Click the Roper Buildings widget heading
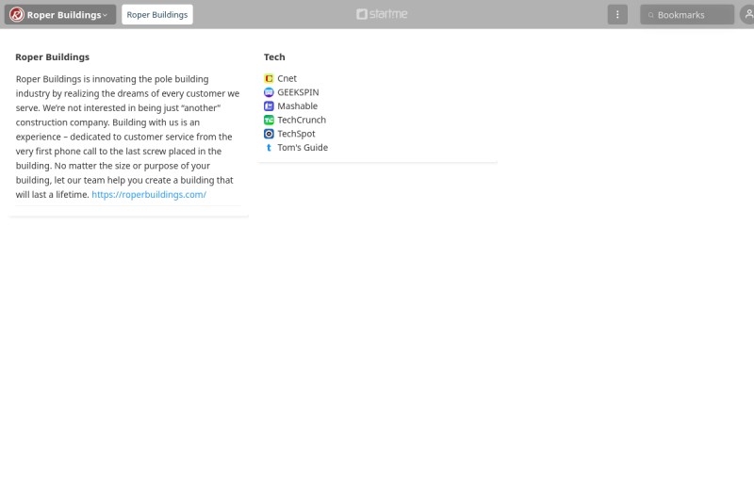The height and width of the screenshot is (502, 754). [53, 57]
